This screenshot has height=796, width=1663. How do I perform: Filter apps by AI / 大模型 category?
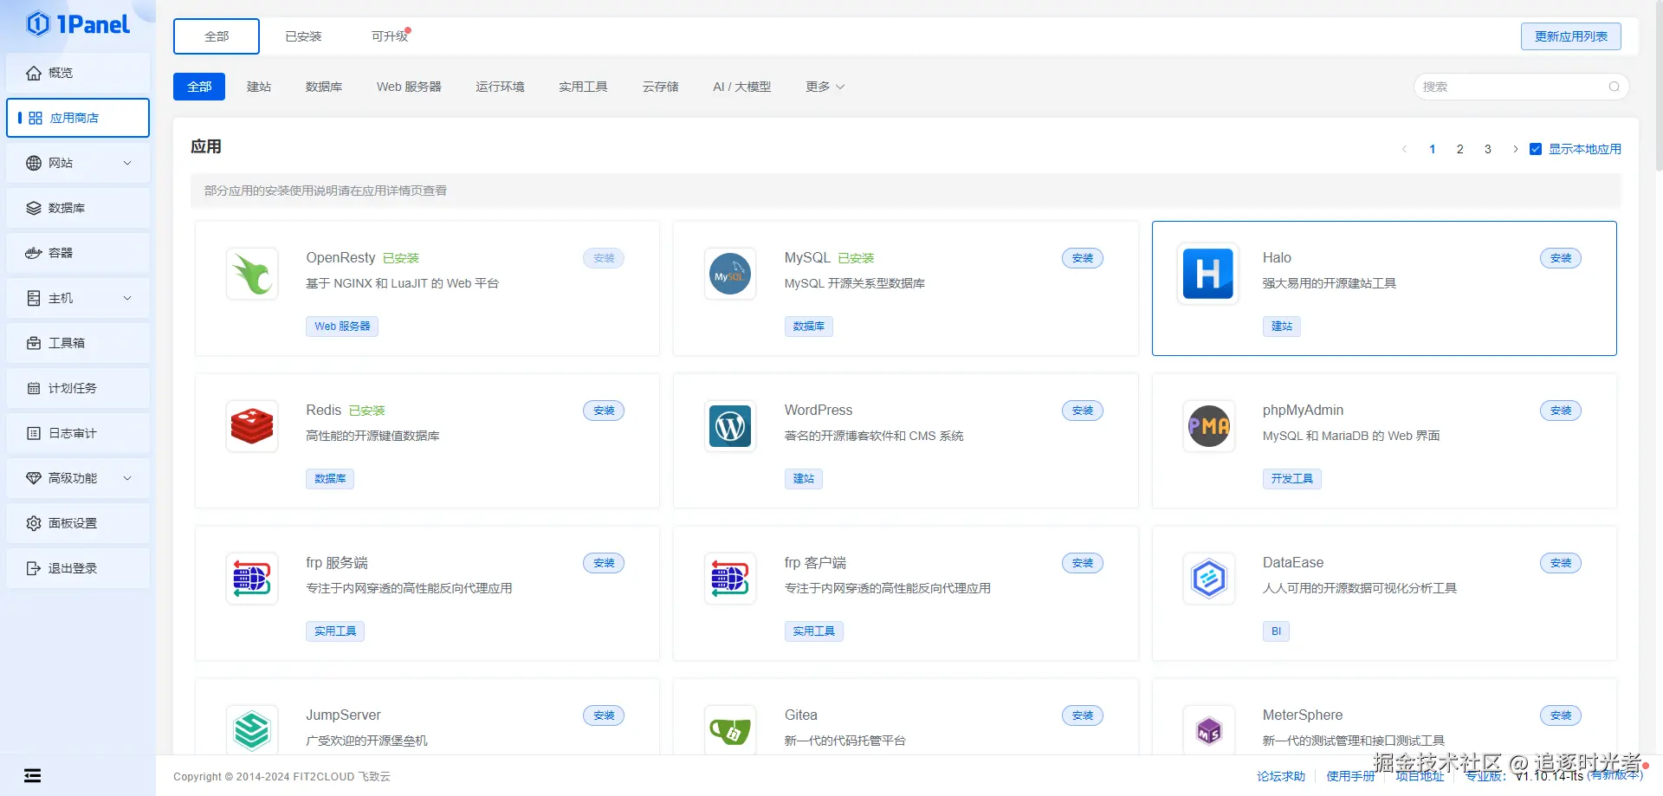[x=741, y=87]
